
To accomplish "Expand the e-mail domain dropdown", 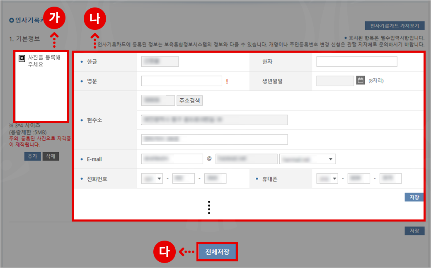I will click(308, 159).
